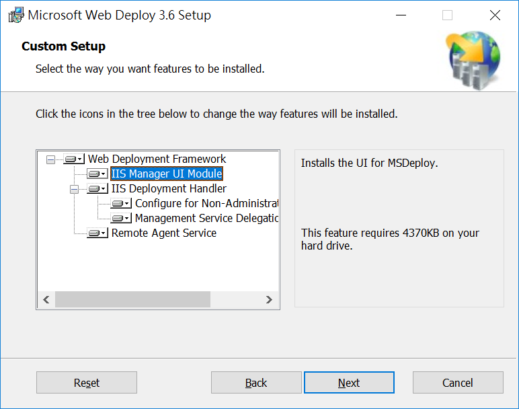Image resolution: width=519 pixels, height=409 pixels.
Task: Click the tree's left scroll arrow
Action: pos(46,300)
